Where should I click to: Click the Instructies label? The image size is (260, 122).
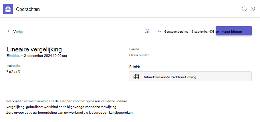point(14,65)
